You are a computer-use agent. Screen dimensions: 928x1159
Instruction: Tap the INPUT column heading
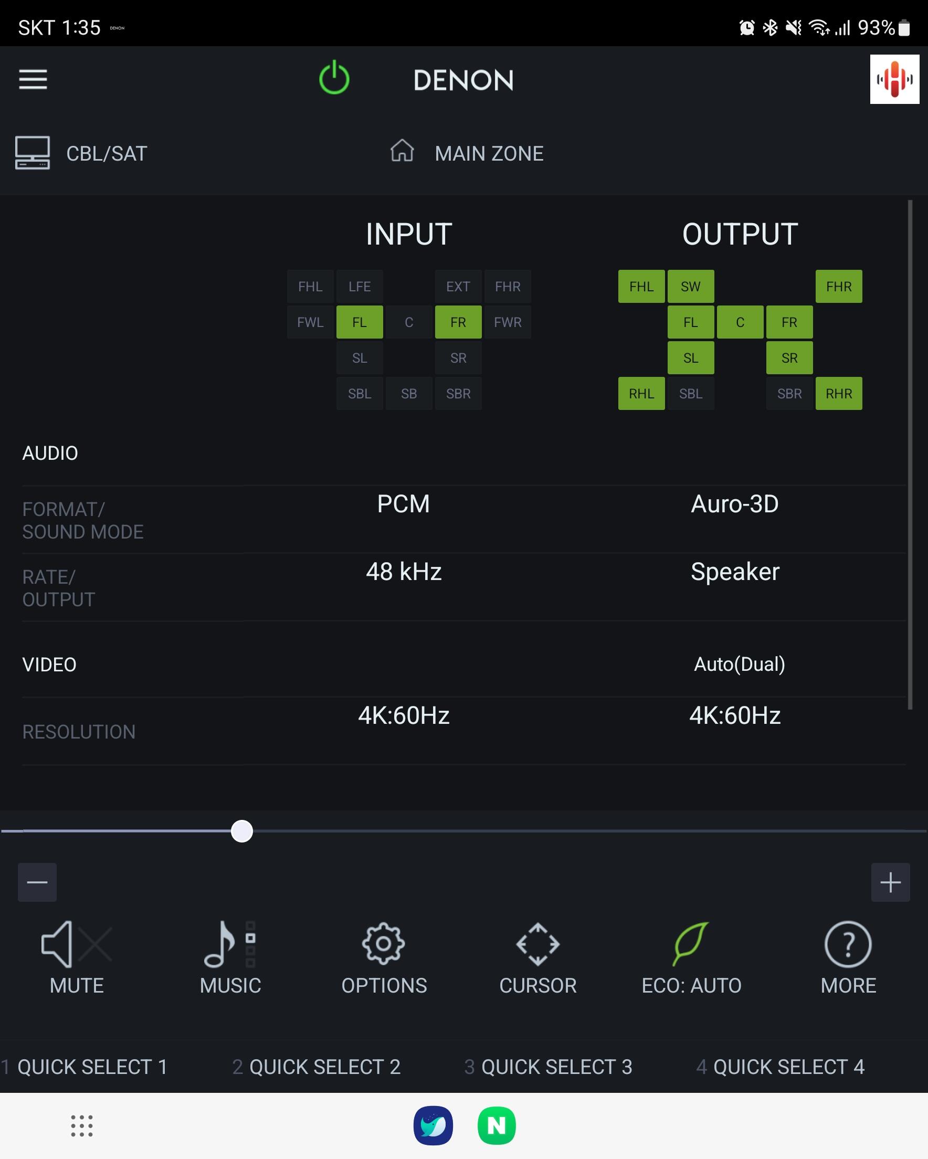click(408, 234)
